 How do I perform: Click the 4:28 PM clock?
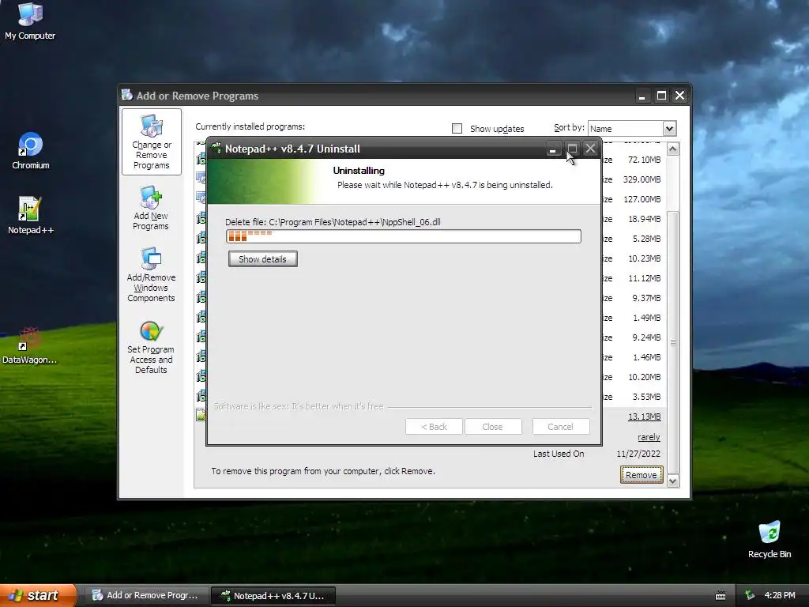coord(780,595)
